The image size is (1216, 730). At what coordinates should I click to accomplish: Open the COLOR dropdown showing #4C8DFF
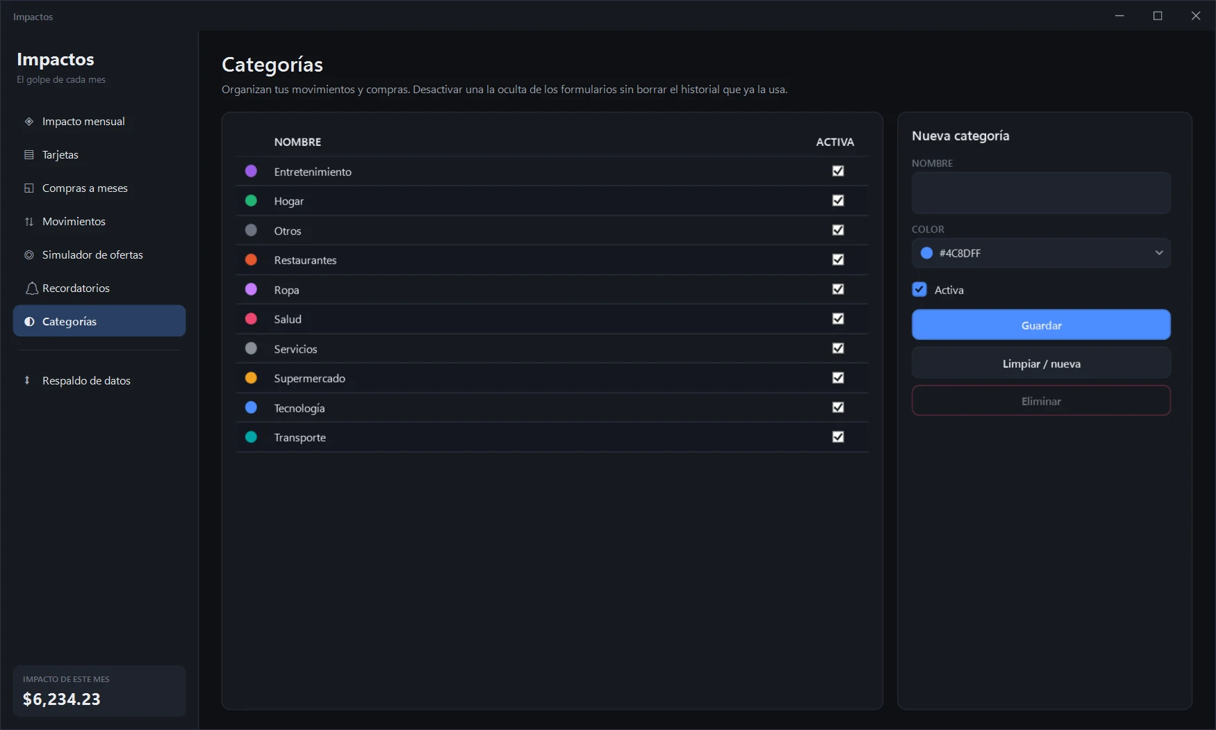(1041, 253)
